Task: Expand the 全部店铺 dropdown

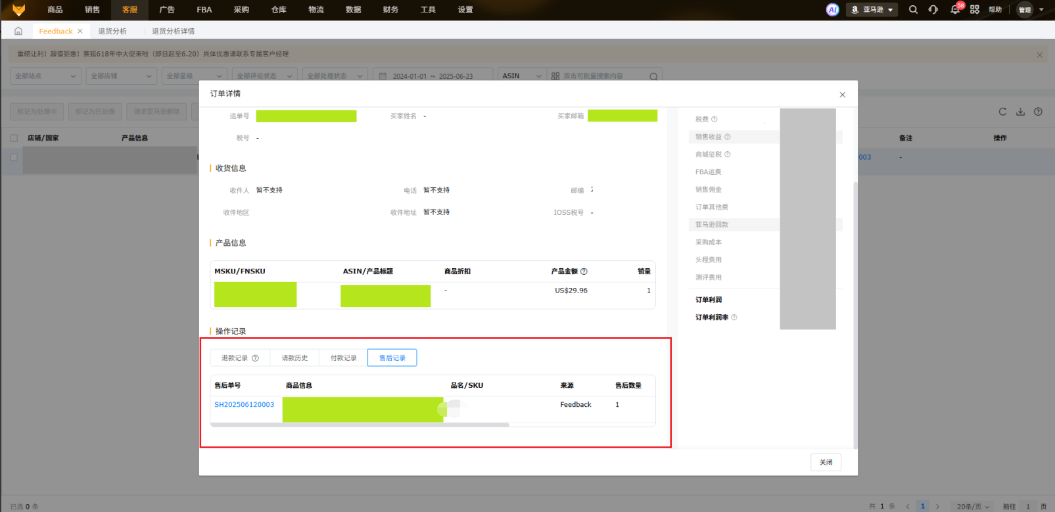Action: click(122, 76)
